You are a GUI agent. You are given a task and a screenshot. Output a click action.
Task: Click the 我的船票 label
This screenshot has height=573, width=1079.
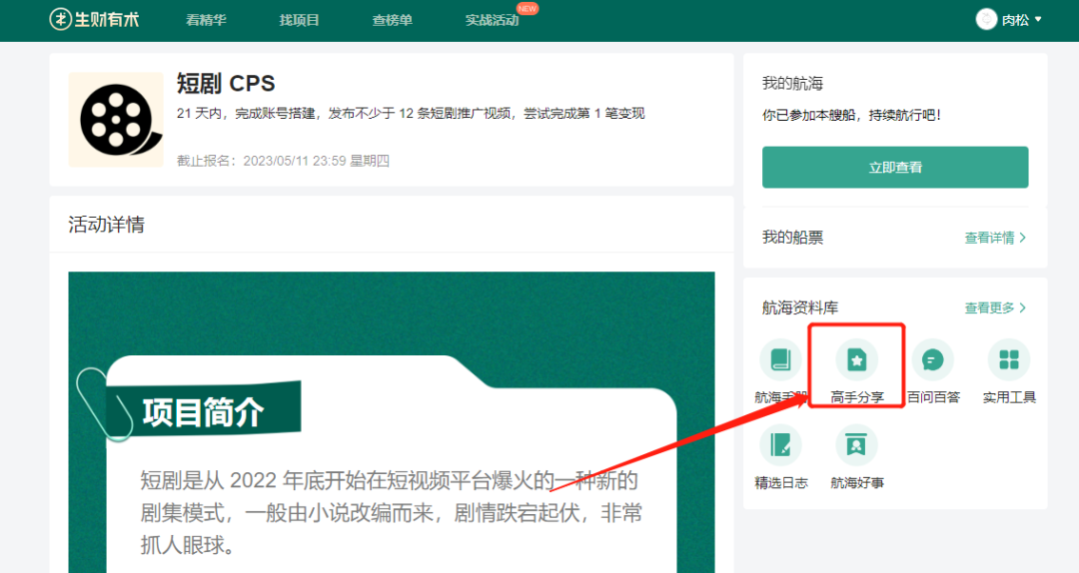coord(792,238)
